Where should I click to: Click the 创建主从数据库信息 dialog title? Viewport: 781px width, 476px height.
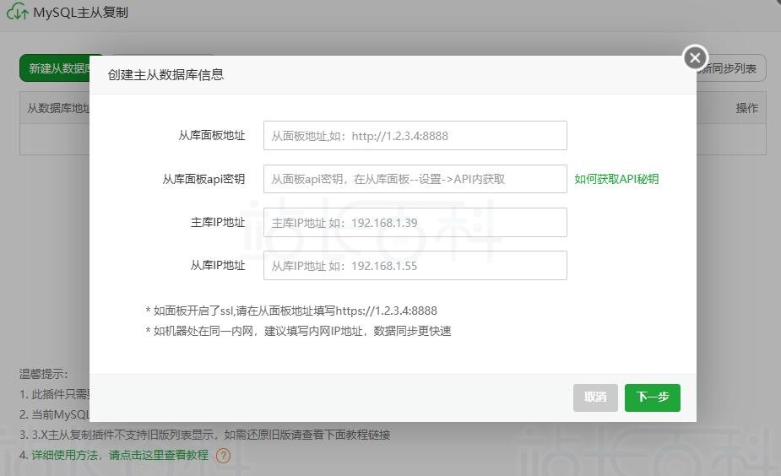pos(165,74)
